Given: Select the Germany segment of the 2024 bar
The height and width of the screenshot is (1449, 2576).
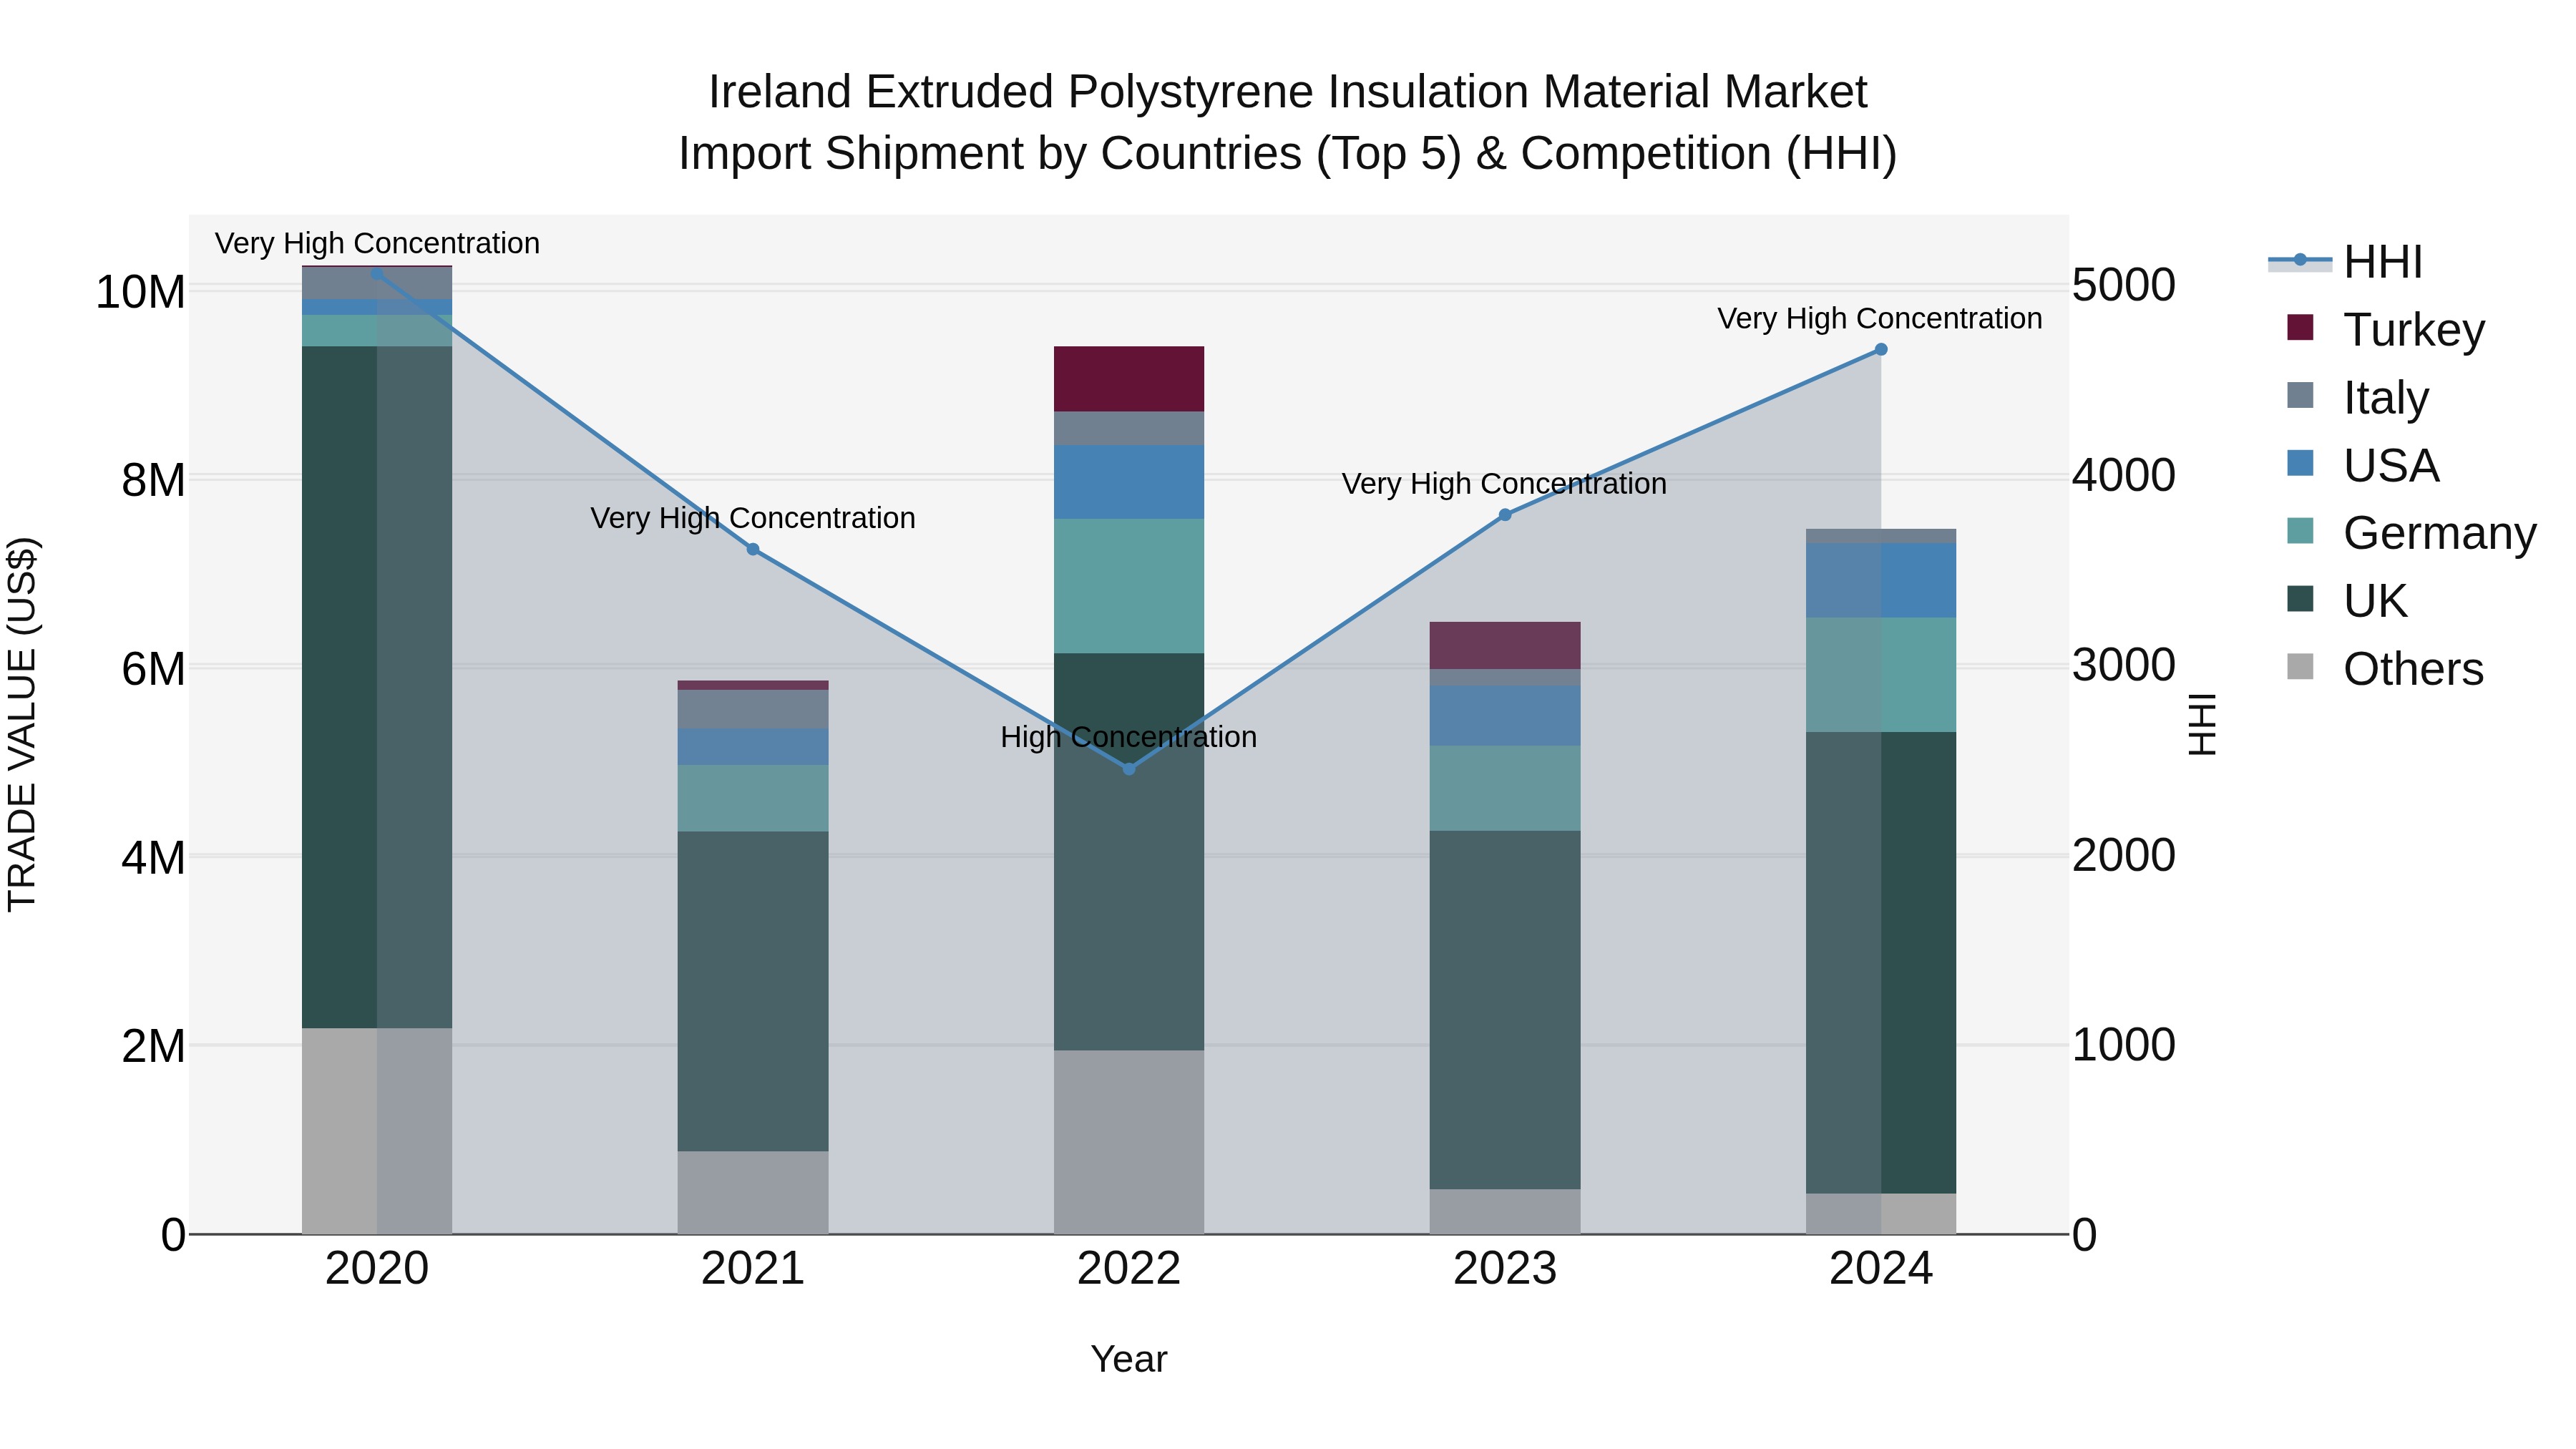Looking at the screenshot, I should coord(1881,675).
